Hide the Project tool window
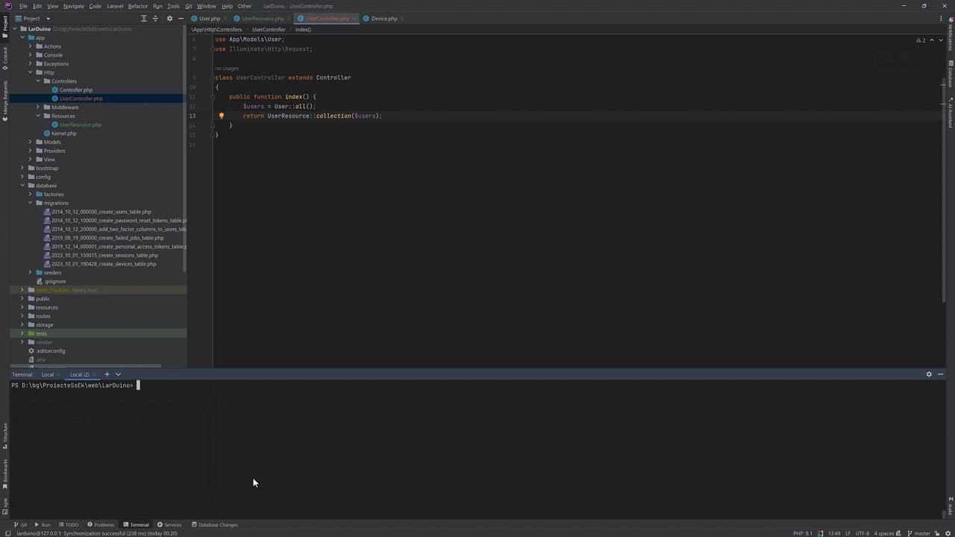 coord(181,19)
